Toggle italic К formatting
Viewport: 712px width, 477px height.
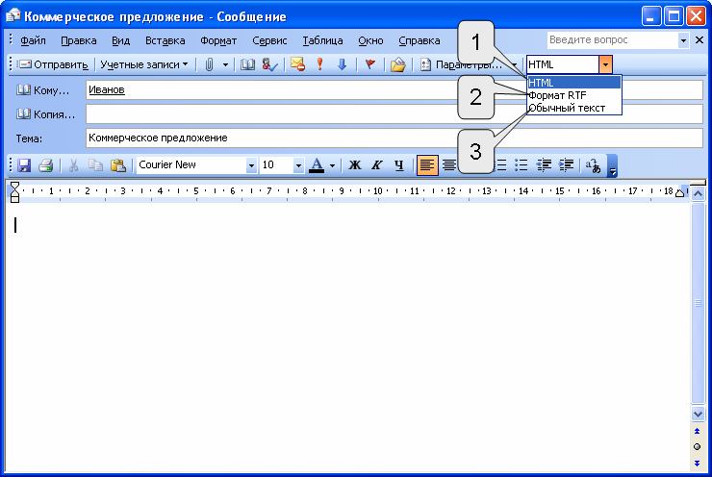(376, 165)
